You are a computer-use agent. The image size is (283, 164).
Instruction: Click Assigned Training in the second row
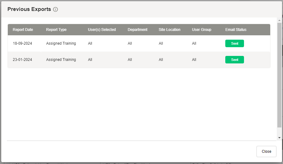61,60
